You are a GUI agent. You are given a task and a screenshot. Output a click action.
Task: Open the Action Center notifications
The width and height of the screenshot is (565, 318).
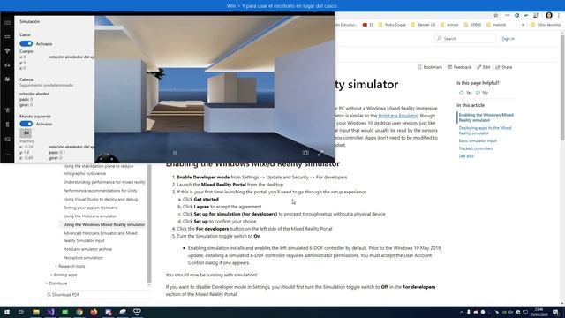click(556, 312)
